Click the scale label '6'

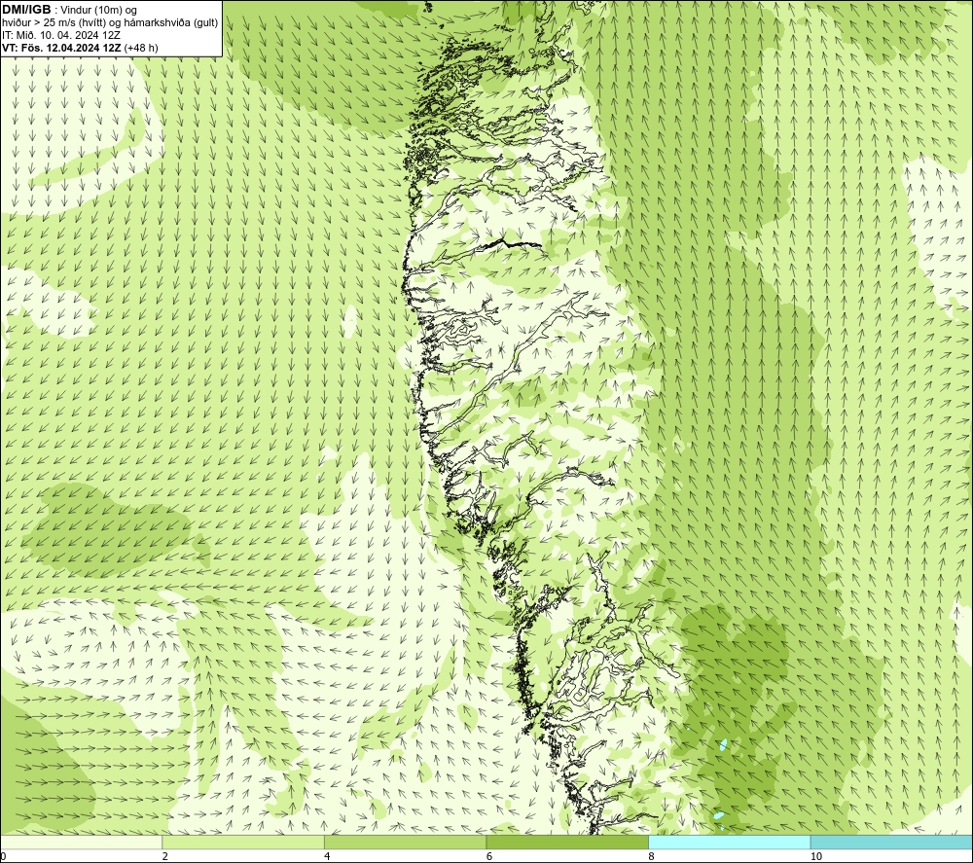(x=489, y=857)
